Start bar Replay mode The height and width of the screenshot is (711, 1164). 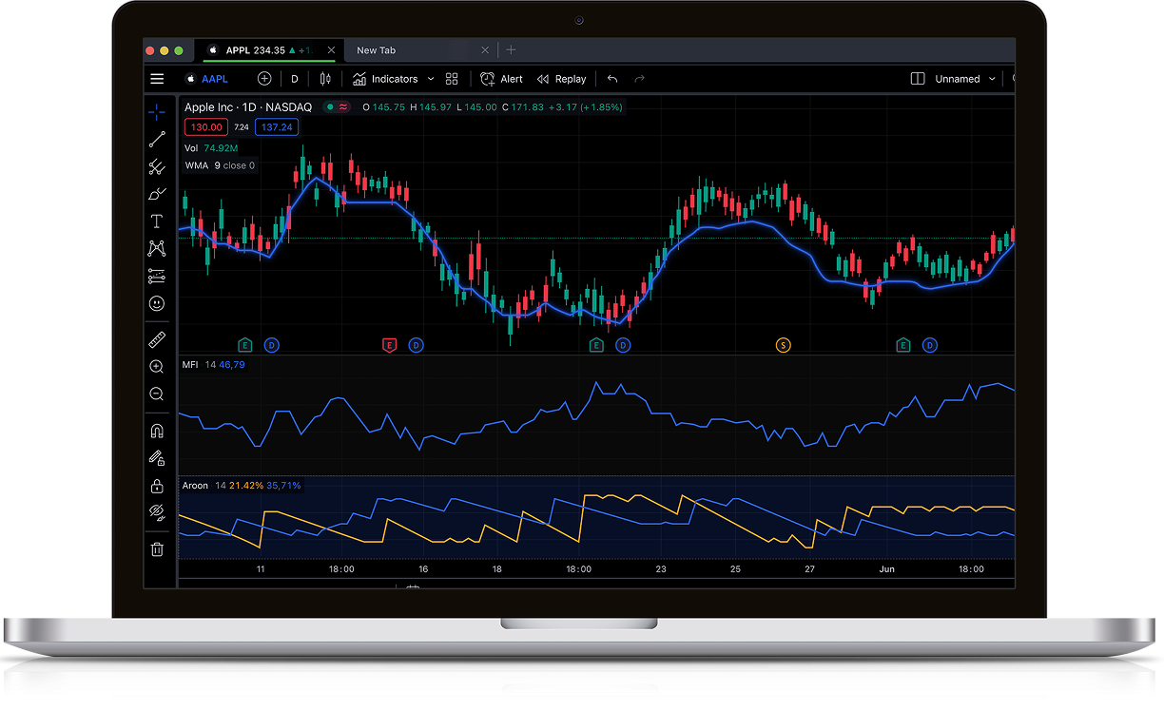coord(562,79)
